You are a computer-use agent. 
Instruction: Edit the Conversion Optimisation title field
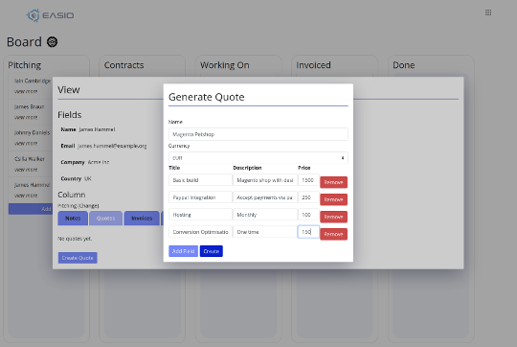point(200,232)
